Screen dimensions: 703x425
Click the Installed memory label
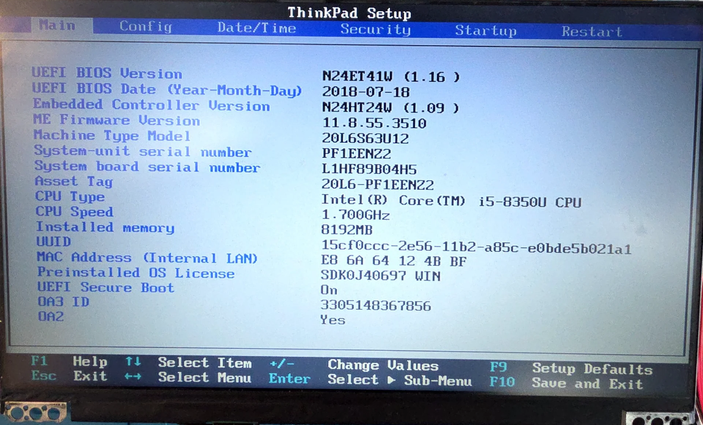click(x=106, y=227)
